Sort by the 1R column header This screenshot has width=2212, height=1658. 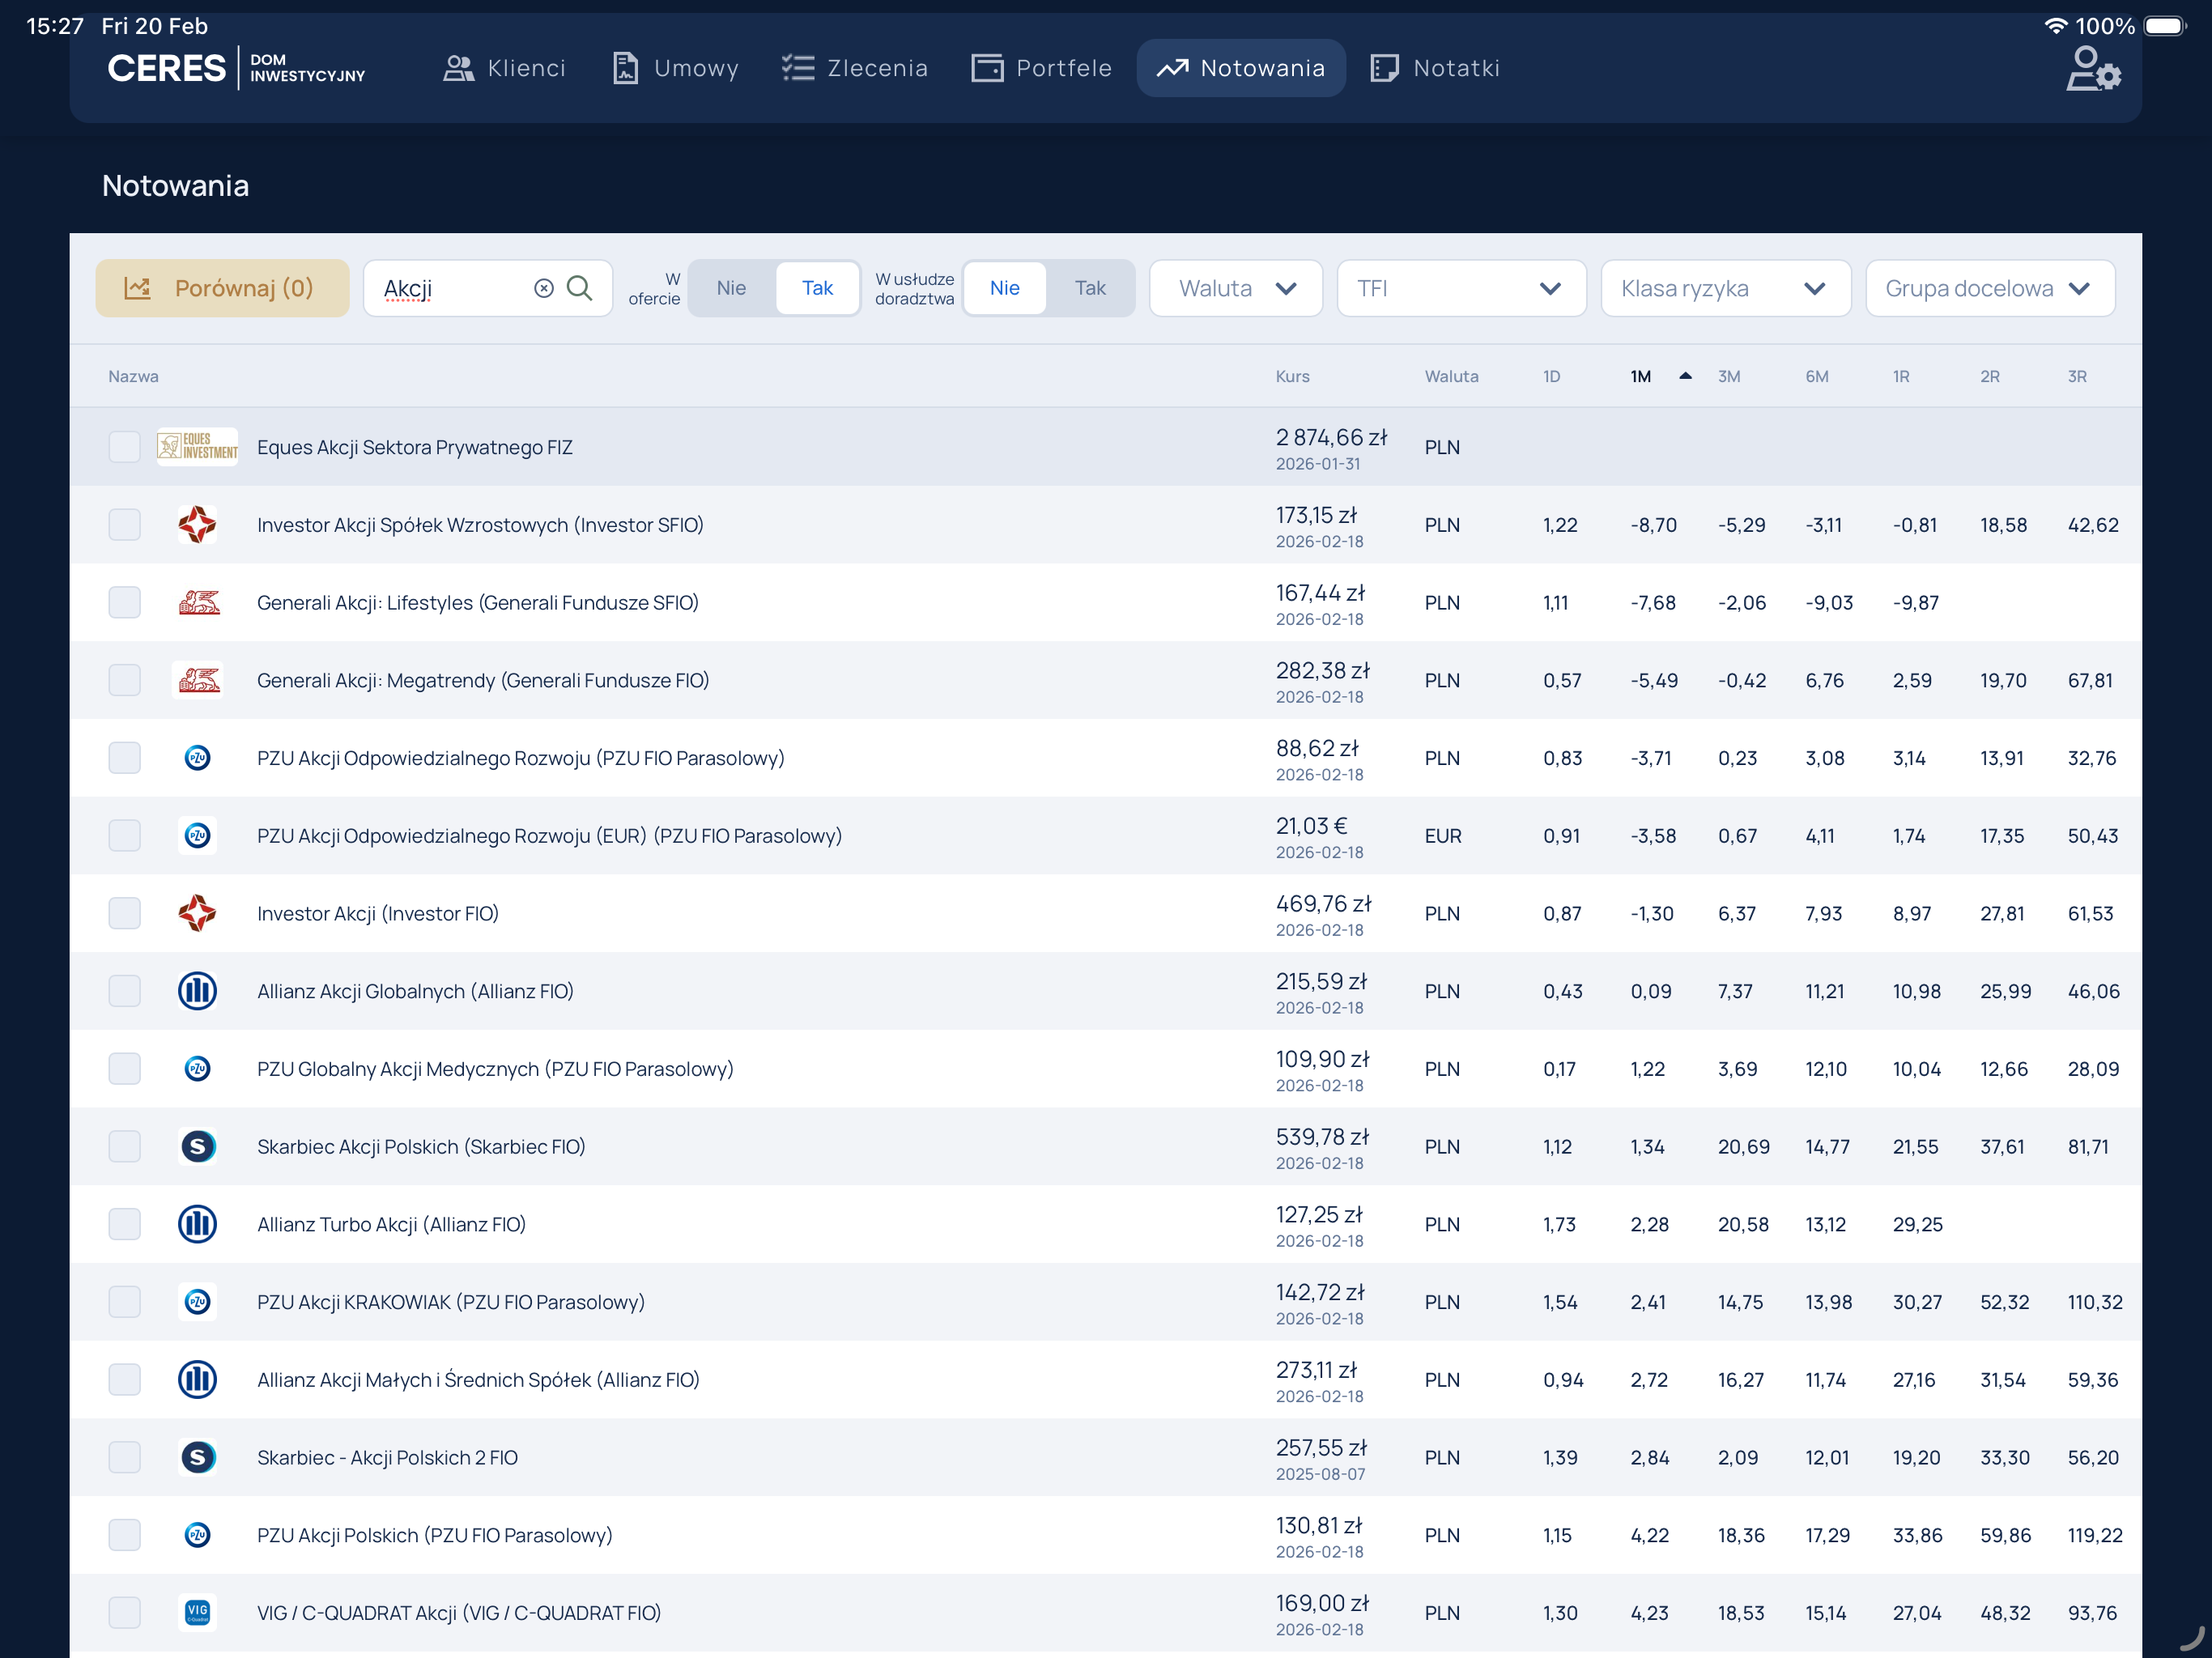pos(1901,377)
